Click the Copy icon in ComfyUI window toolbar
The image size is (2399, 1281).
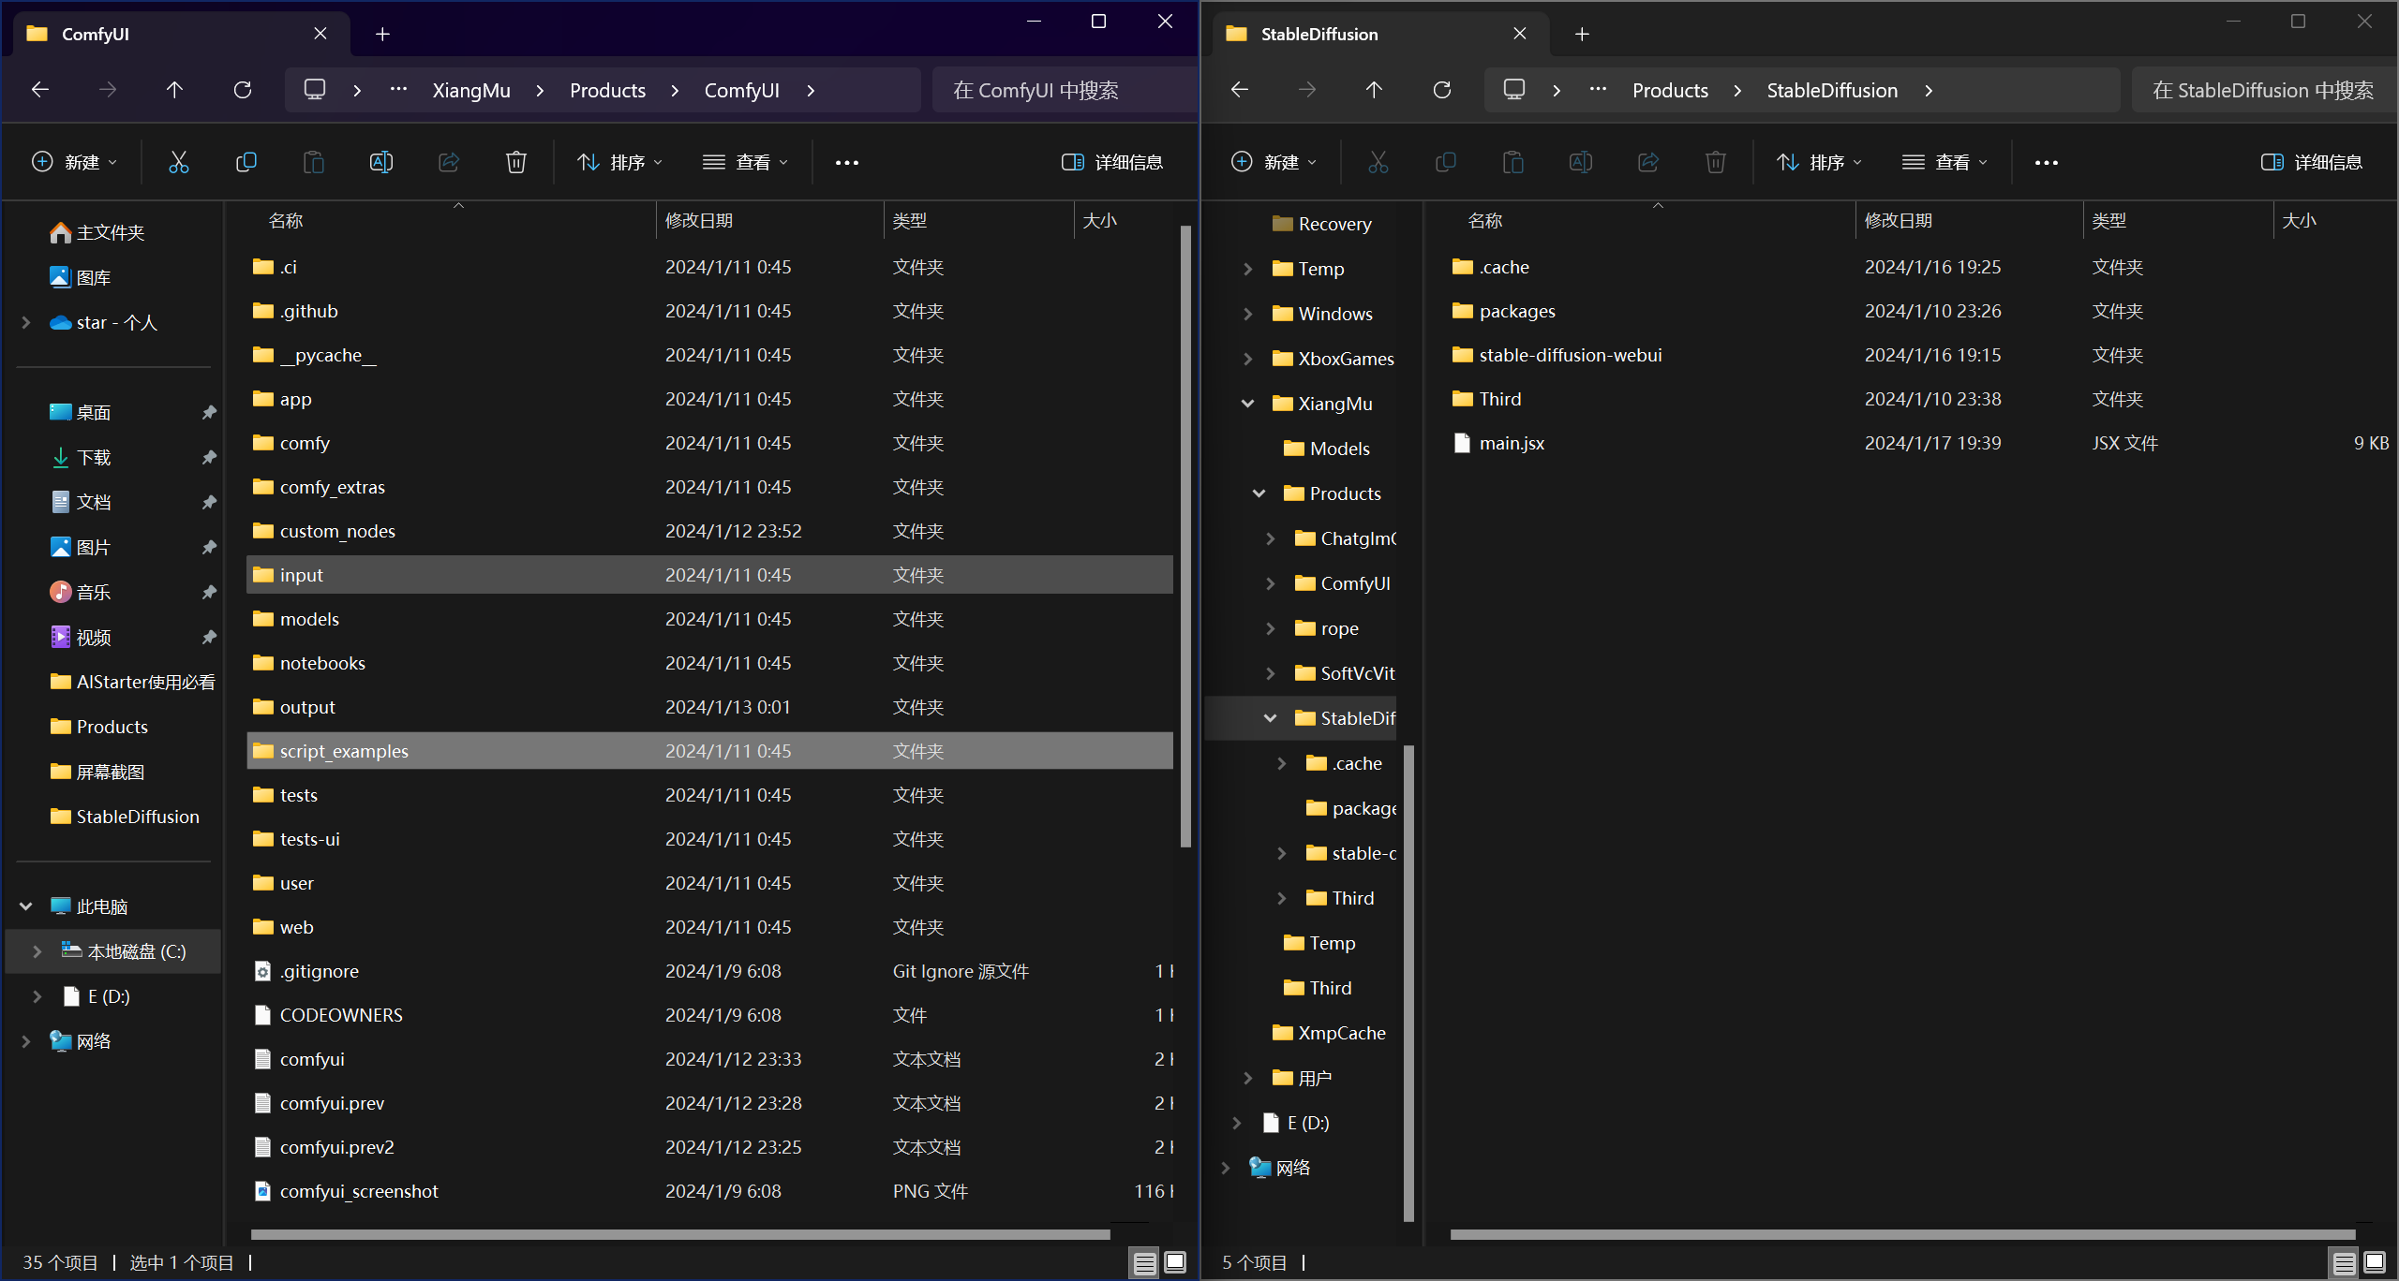[x=246, y=162]
